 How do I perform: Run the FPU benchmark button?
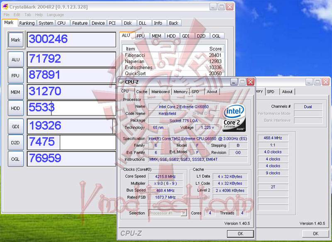(x=16, y=76)
